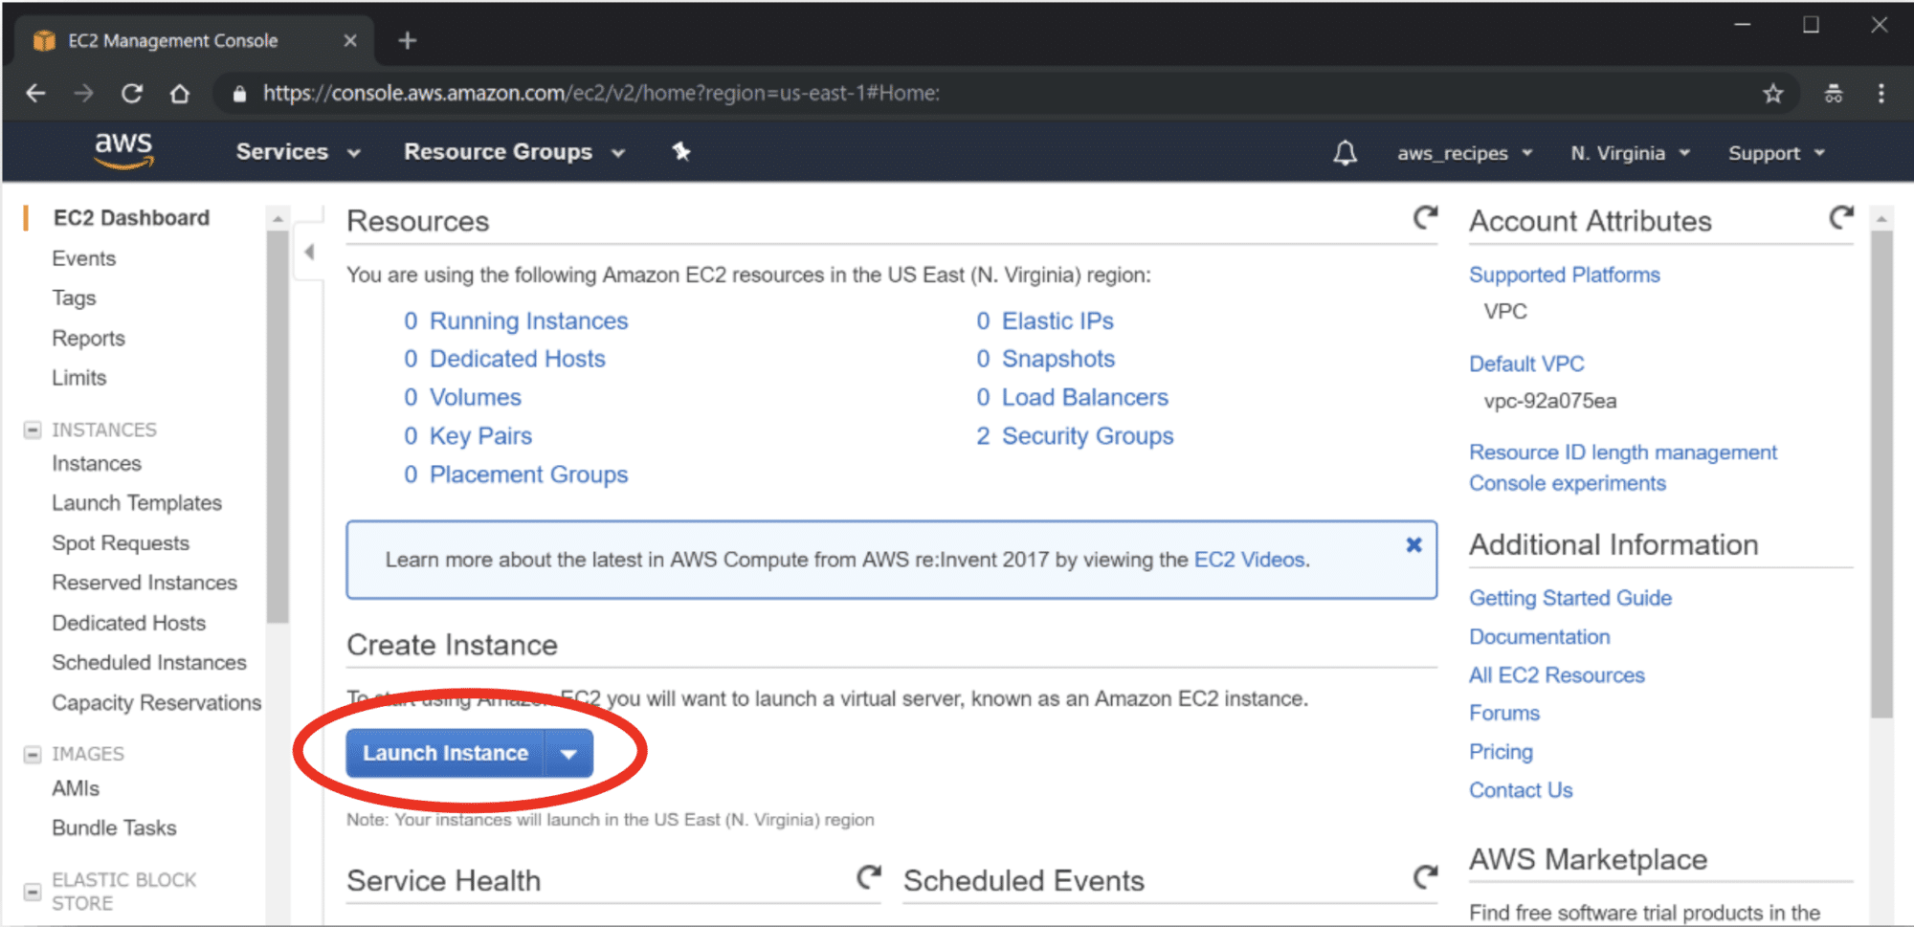1914x927 pixels.
Task: Open Tags in the sidebar
Action: coord(74,298)
